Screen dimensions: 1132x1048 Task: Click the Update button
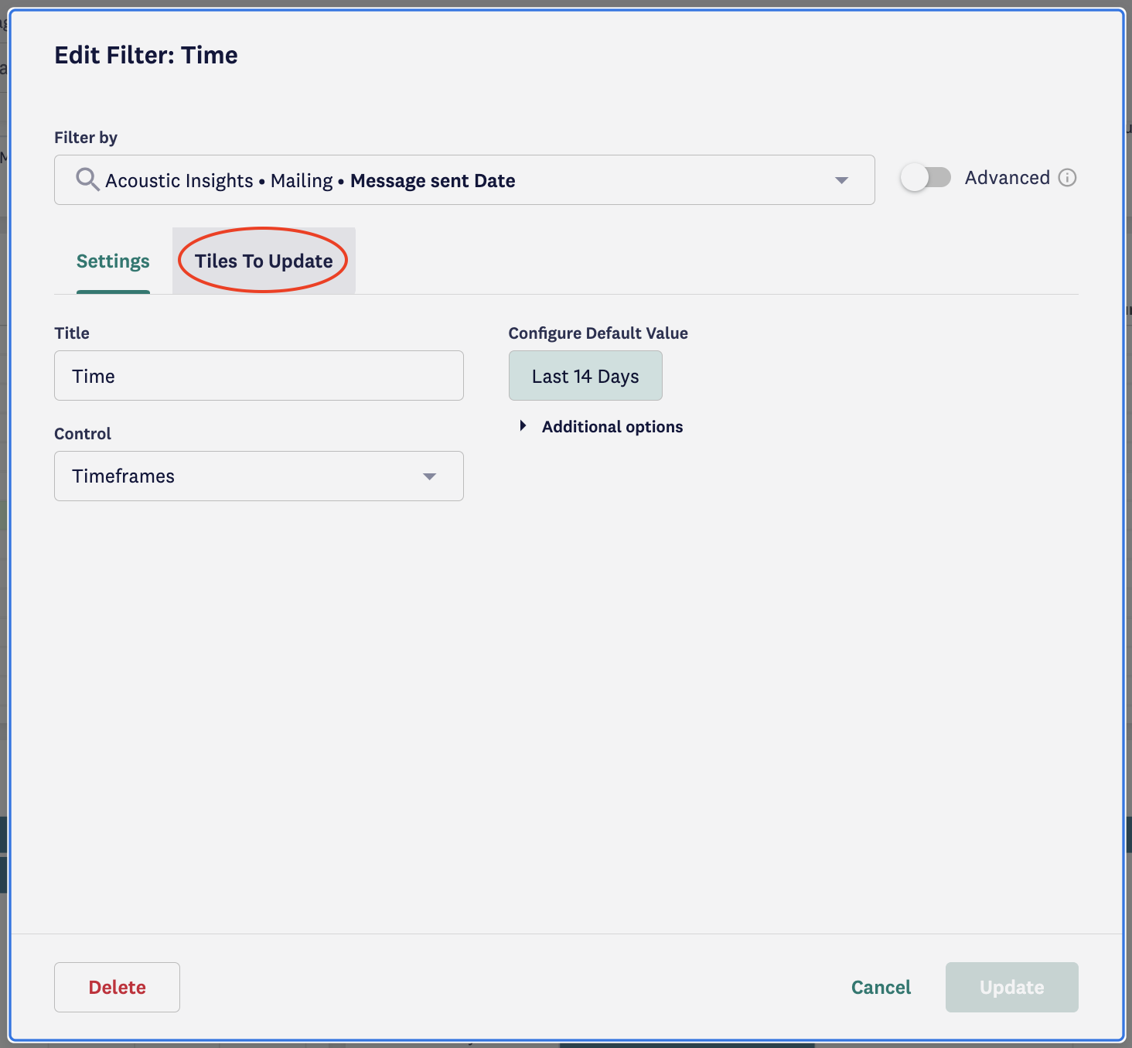1011,987
